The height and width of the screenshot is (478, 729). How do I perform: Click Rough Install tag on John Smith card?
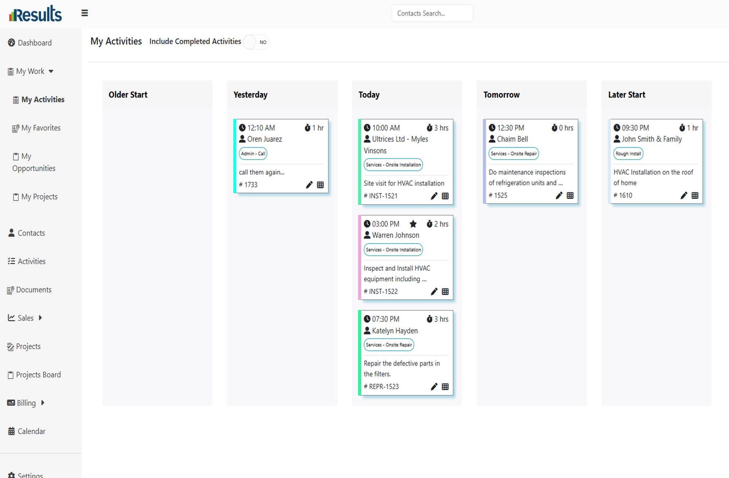628,153
